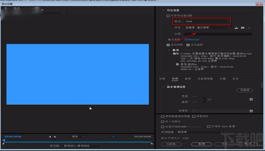Open the 帧速率 dropdown

tap(219, 111)
